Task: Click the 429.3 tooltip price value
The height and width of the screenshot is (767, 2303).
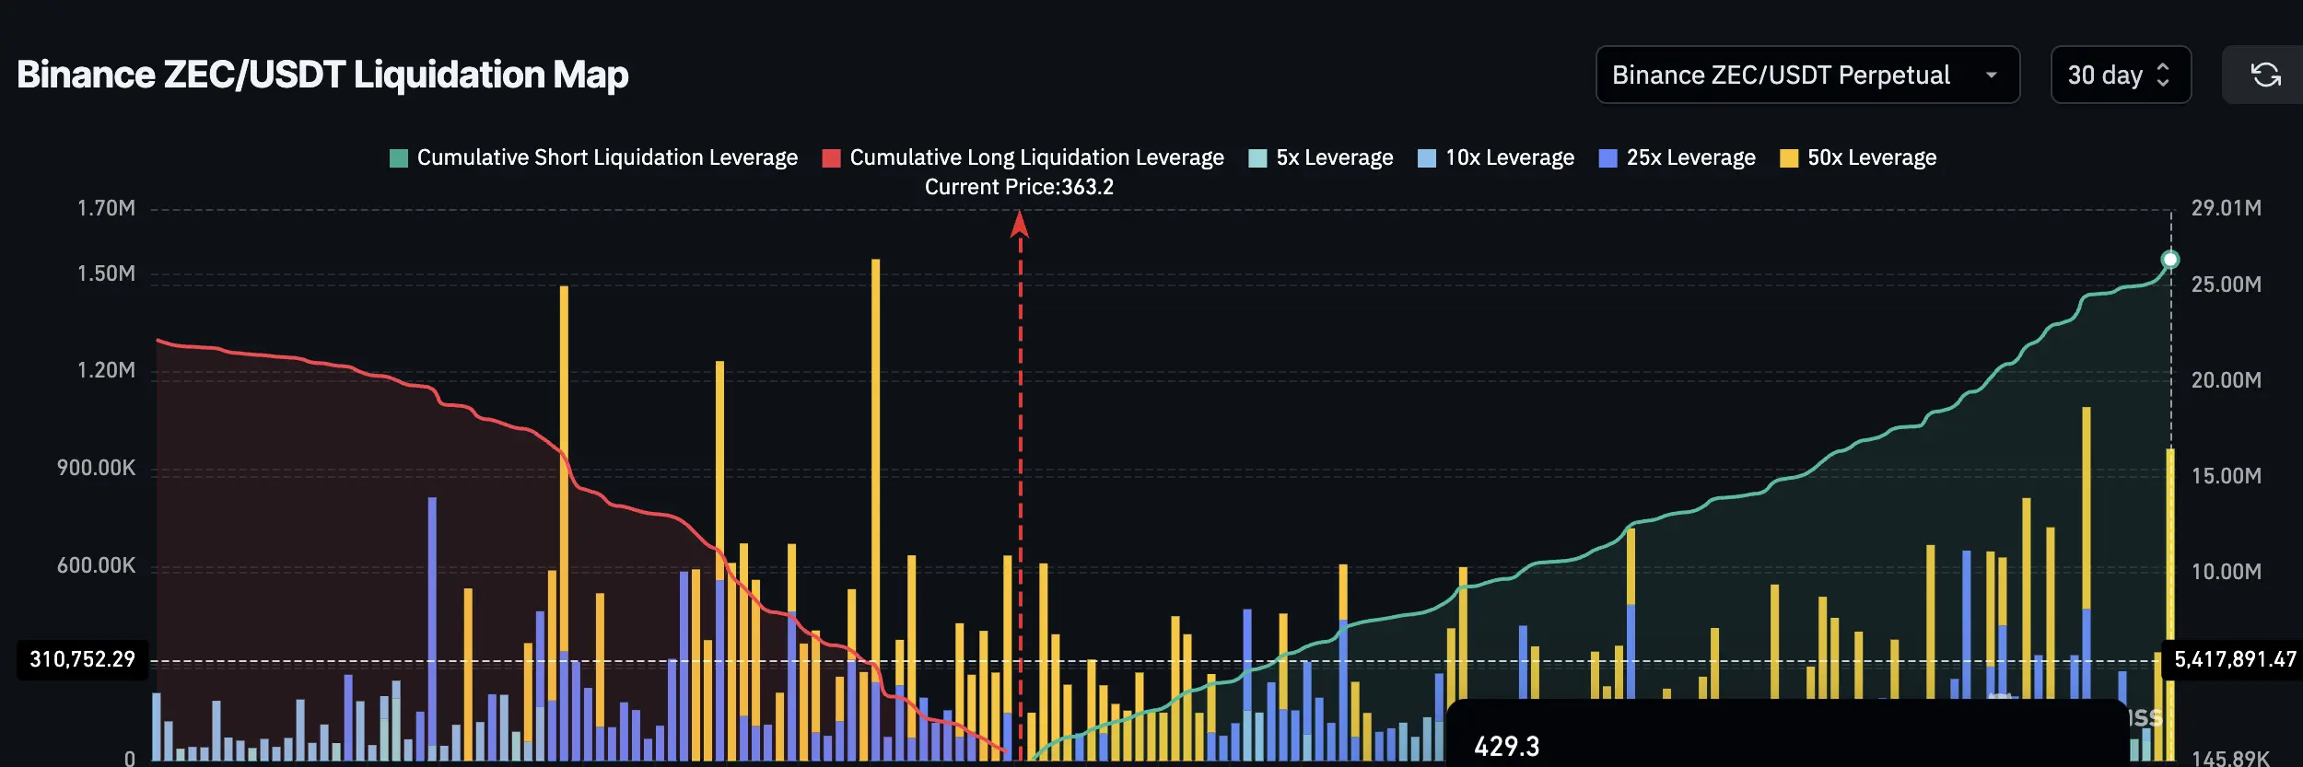Action: point(1506,746)
